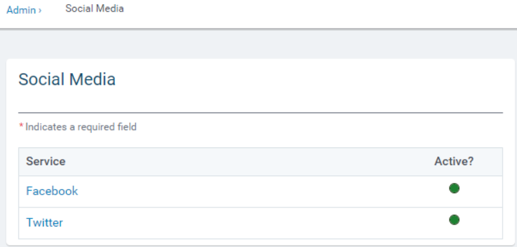Image resolution: width=517 pixels, height=247 pixels.
Task: Click the divider line under the heading
Action: coord(260,113)
